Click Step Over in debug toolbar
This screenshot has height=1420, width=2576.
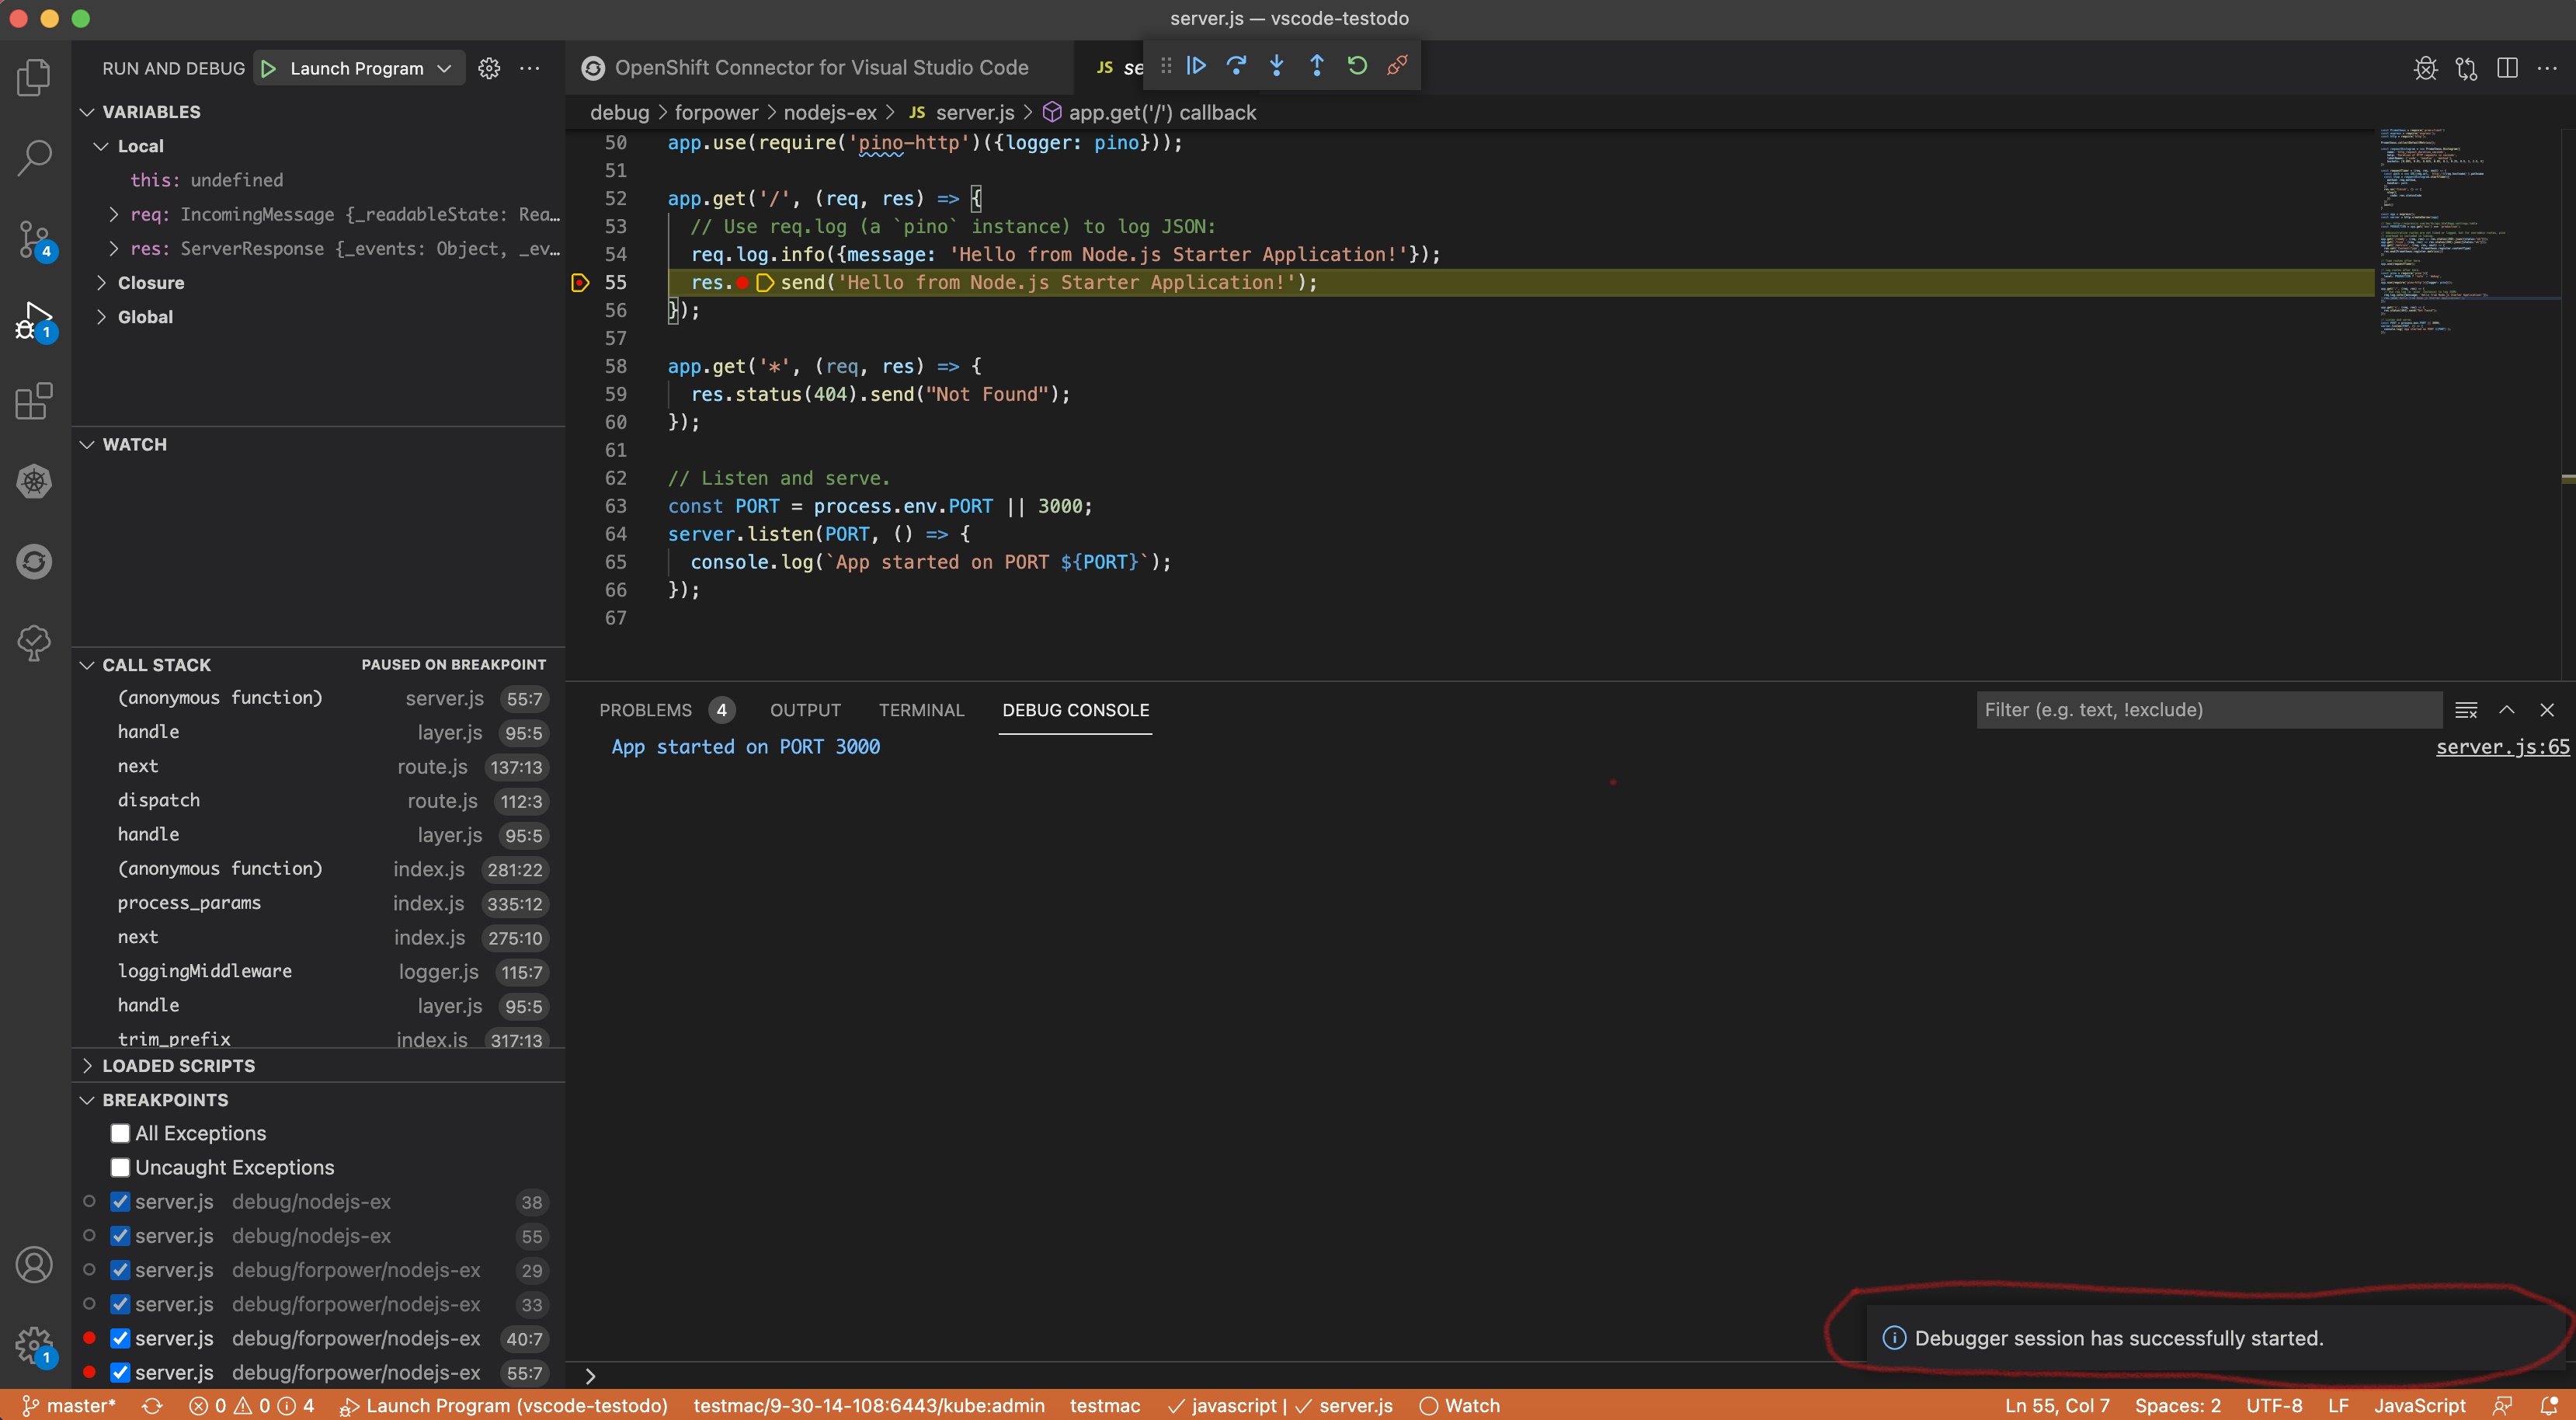point(1236,66)
